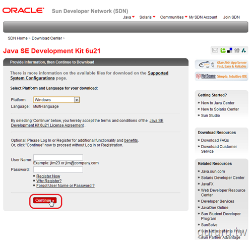Viewport: 252px width, 240px height.
Task: Click Download Resources heading
Action: [217, 133]
